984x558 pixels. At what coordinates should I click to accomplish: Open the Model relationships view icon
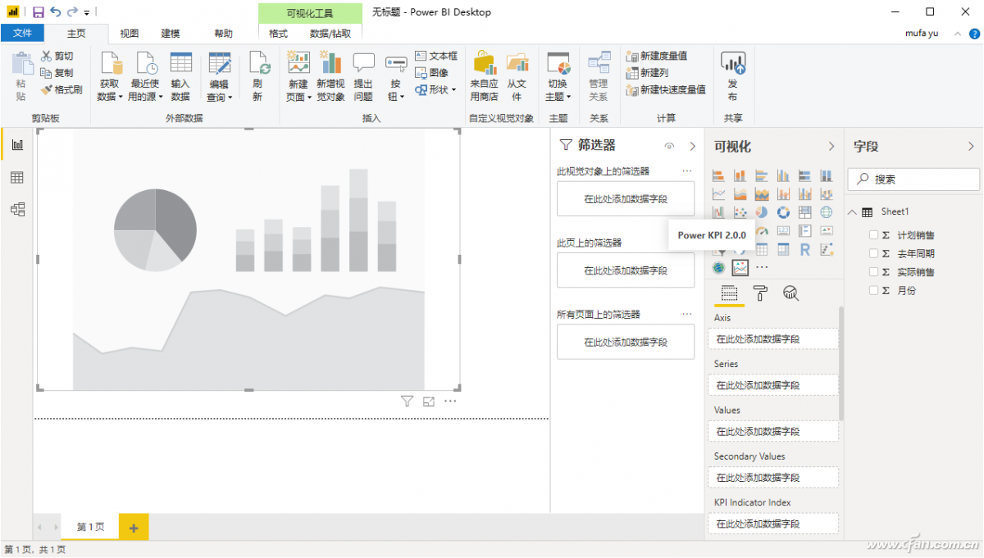[17, 209]
